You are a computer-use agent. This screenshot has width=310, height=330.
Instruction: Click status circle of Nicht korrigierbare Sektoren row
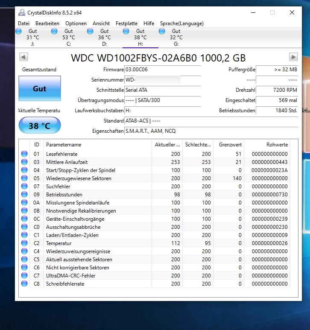(x=24, y=267)
